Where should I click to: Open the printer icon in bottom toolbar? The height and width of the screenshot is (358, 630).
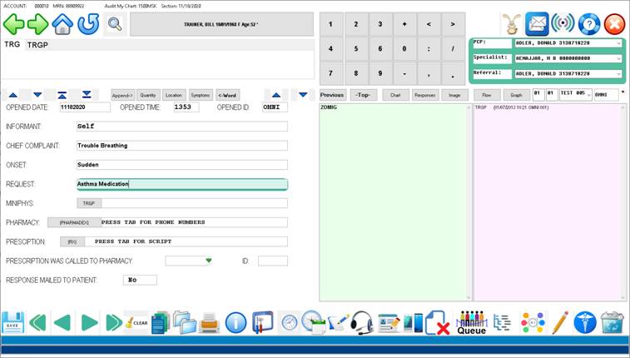pos(210,322)
